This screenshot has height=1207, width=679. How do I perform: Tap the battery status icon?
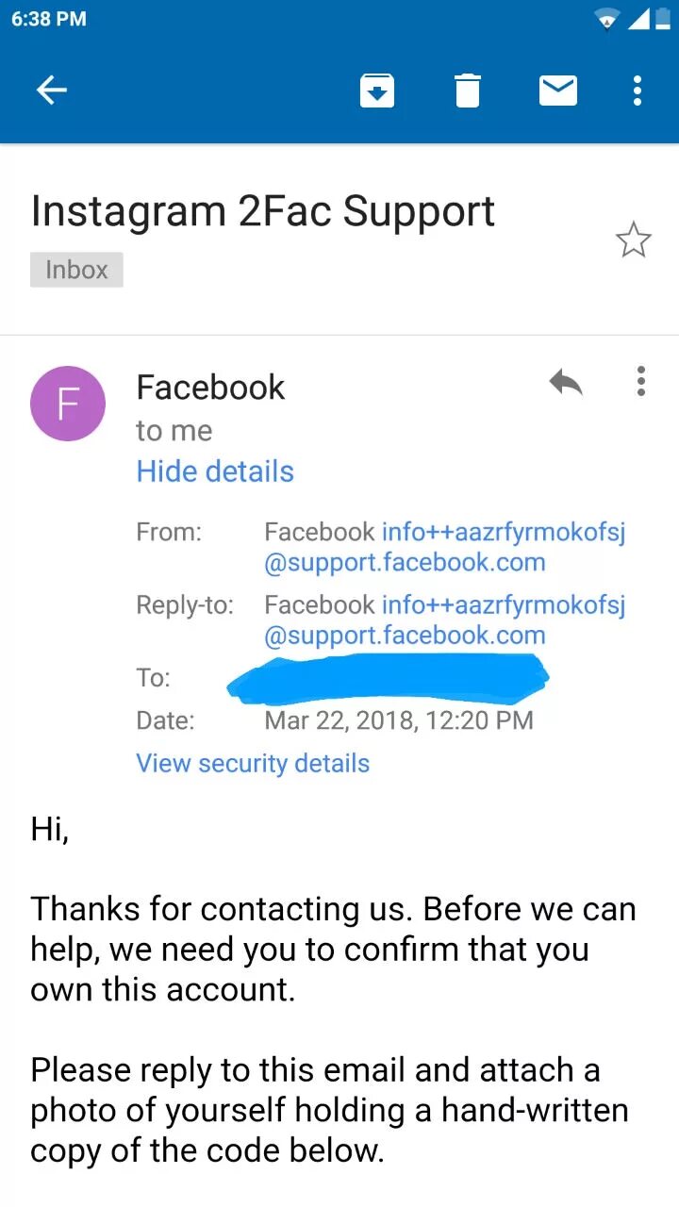click(662, 19)
